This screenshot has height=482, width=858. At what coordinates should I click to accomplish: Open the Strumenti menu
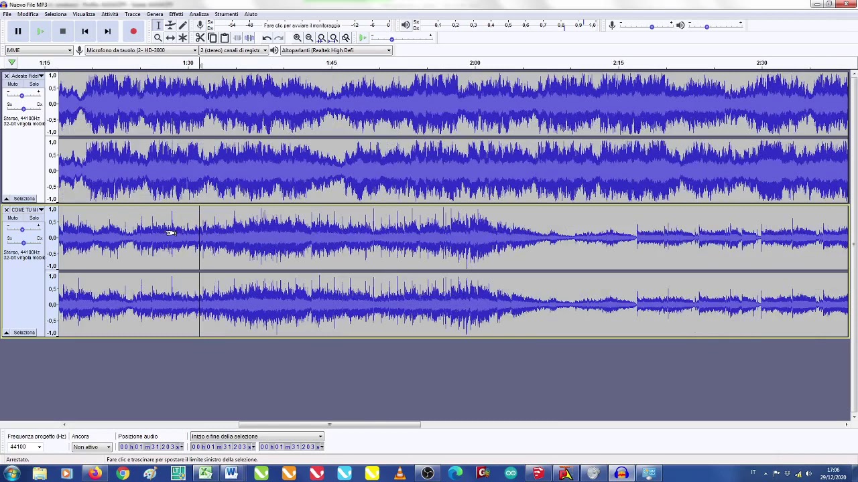click(x=227, y=14)
